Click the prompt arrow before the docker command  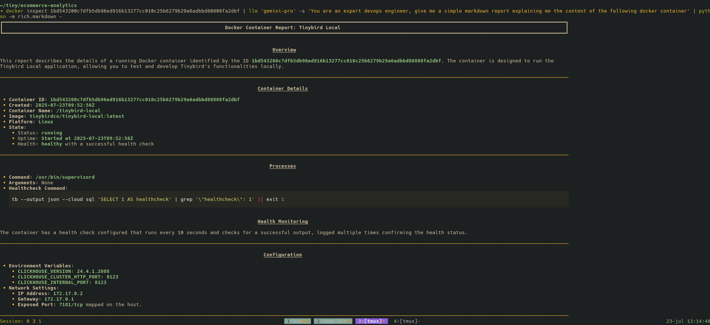(x=2, y=11)
